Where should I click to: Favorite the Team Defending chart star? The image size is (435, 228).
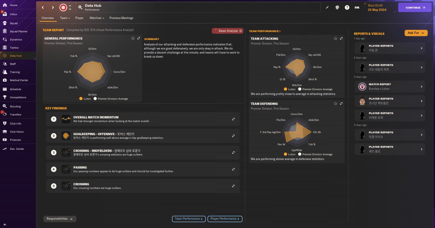point(335,104)
